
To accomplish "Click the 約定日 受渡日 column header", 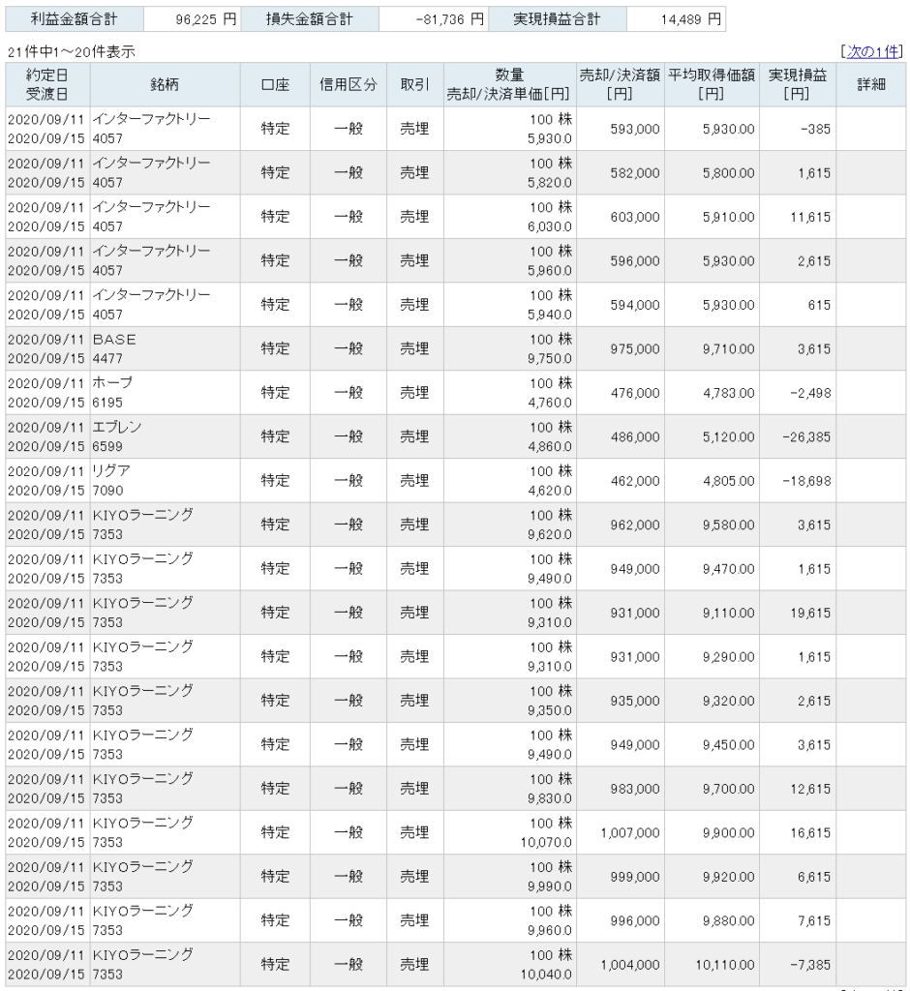I will click(47, 85).
